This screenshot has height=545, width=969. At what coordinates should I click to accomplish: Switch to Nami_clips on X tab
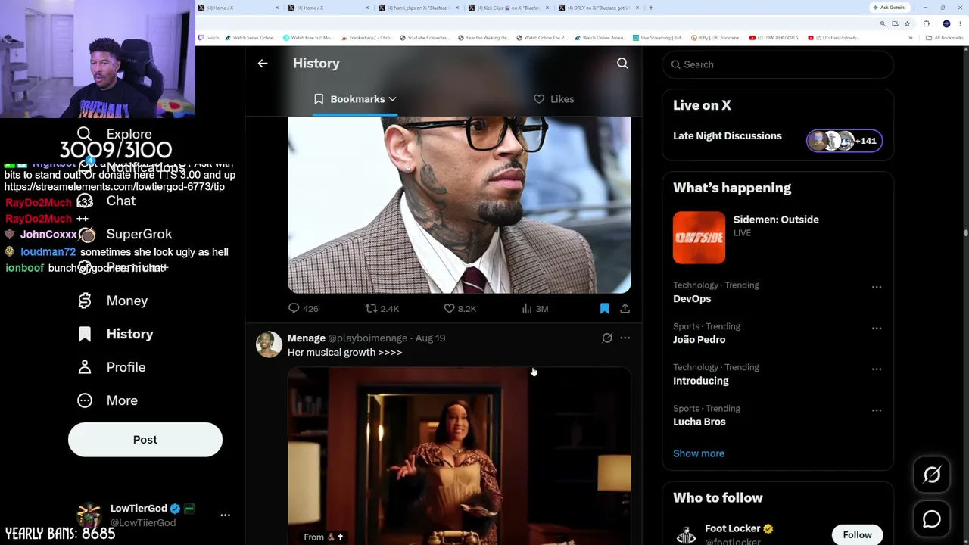click(420, 8)
